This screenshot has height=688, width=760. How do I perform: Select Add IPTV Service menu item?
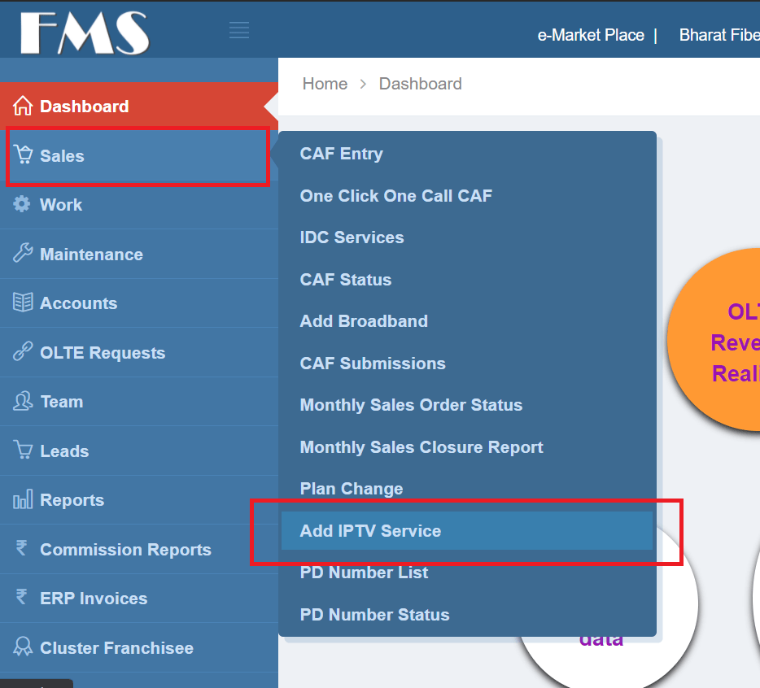click(x=370, y=530)
